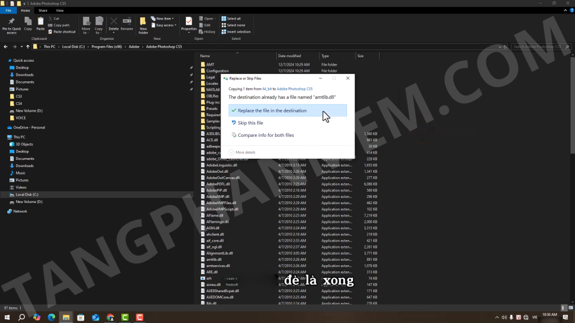Expand the More details section in the dialog

click(x=242, y=152)
